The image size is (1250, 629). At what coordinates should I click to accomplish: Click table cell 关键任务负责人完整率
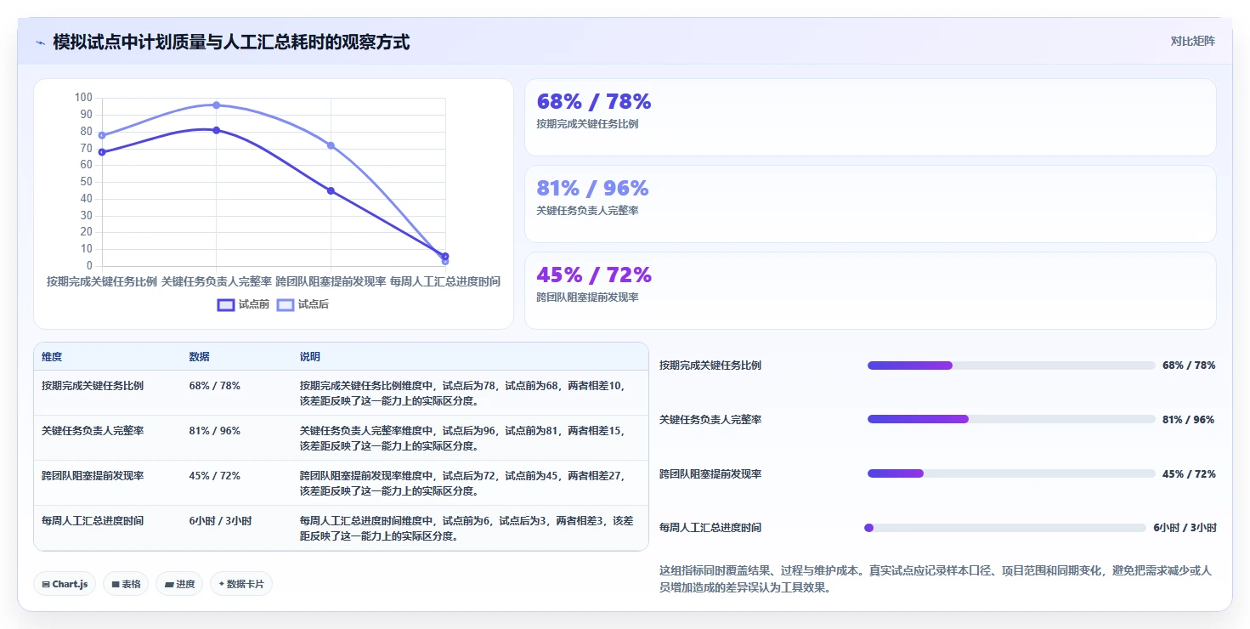tap(93, 431)
